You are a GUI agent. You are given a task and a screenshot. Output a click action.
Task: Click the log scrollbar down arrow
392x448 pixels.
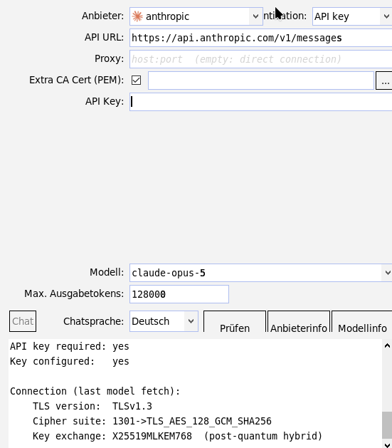tap(387, 444)
